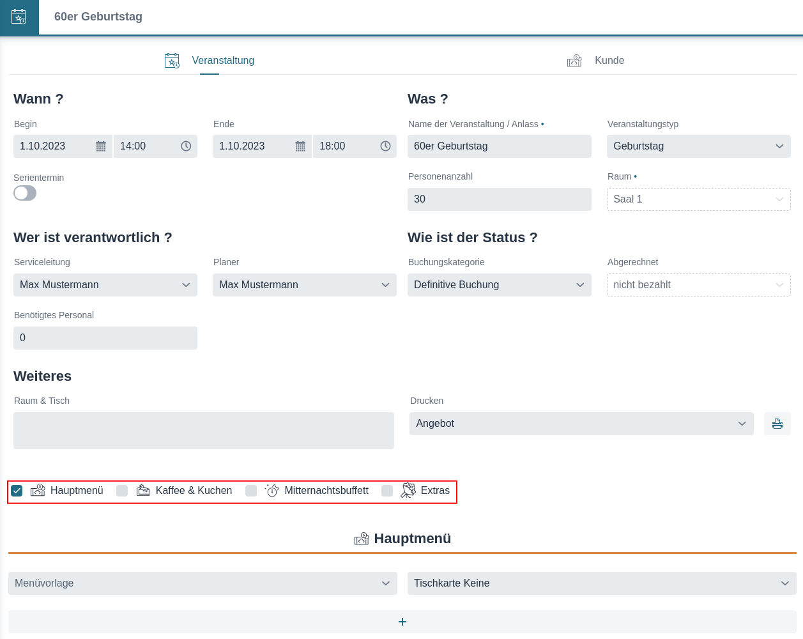Click the Kaffee & Kuchen cake icon
This screenshot has width=803, height=639.
click(x=143, y=490)
